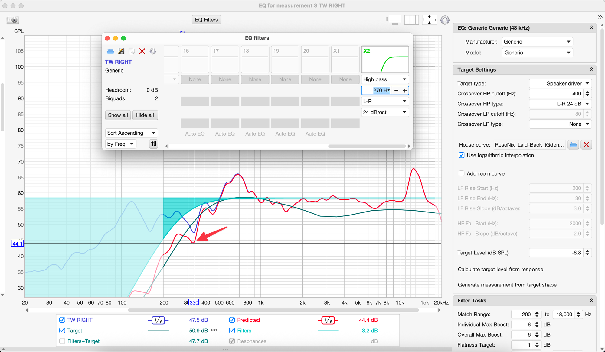Screen dimensions: 605x352
Task: Click the EQ Filters button
Action: pyautogui.click(x=206, y=20)
